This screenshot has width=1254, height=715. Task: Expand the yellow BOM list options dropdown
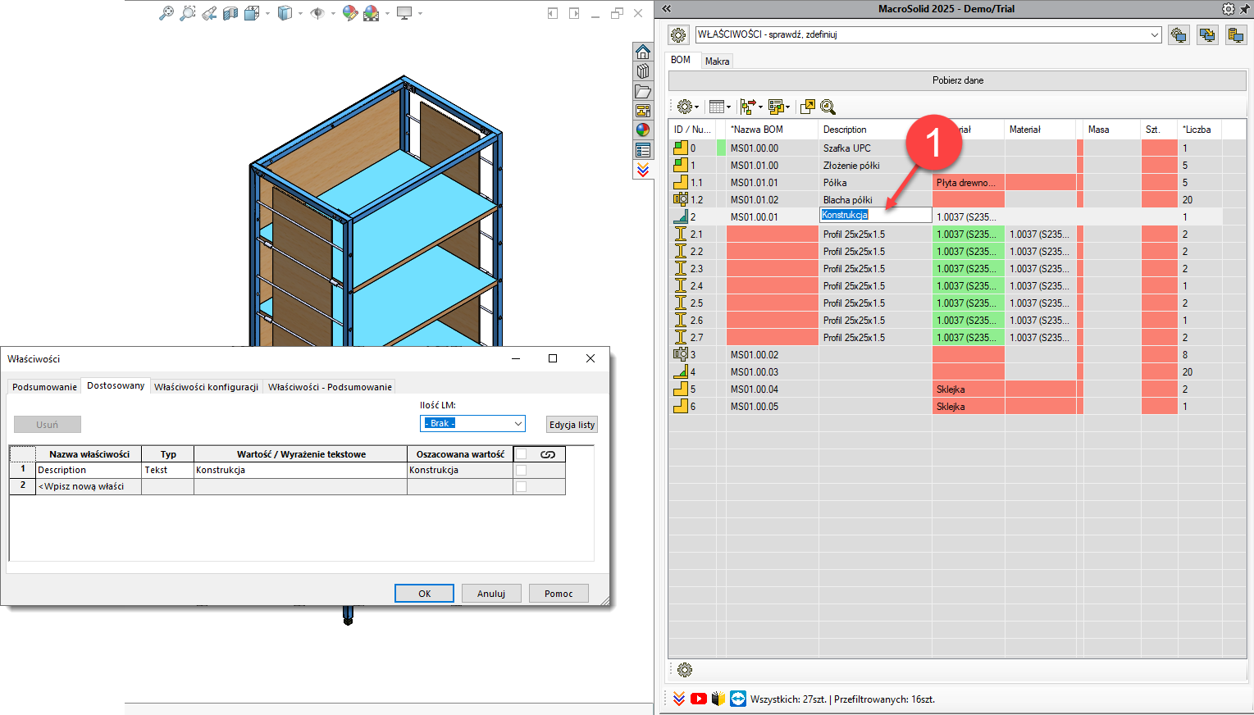pyautogui.click(x=787, y=107)
